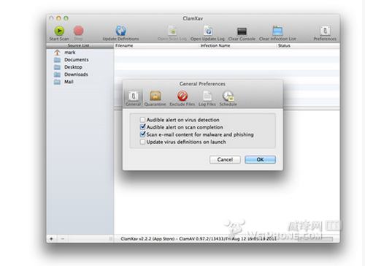Untick scan e-mail content for malware
The image size is (365, 266).
coord(142,134)
